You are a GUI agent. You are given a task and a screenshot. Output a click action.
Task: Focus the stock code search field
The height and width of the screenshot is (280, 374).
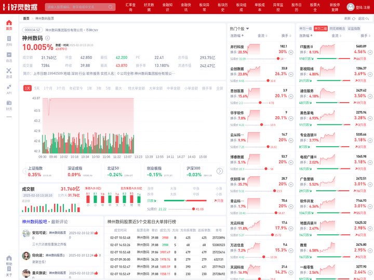pyautogui.click(x=80, y=7)
